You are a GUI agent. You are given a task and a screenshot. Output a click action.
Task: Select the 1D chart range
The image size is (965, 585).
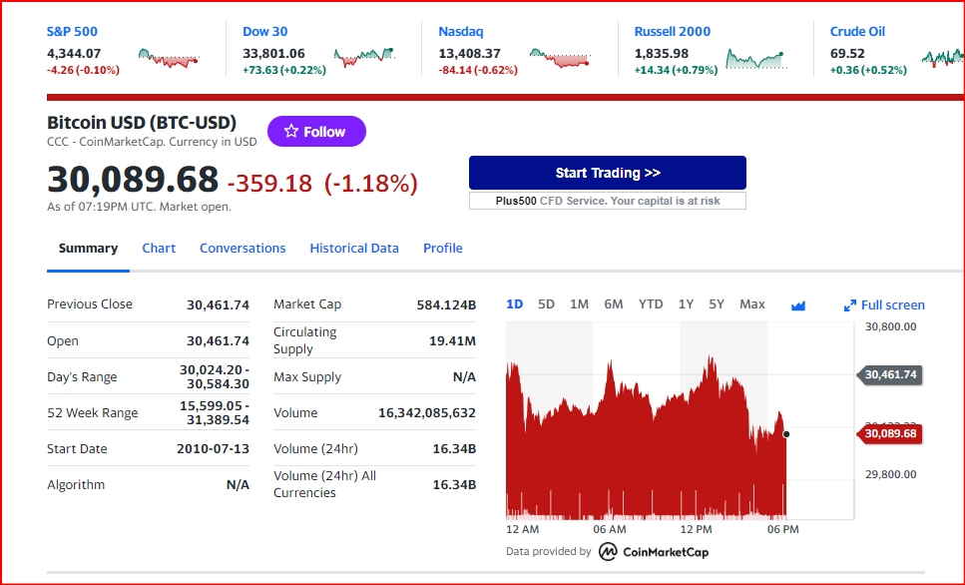point(515,304)
